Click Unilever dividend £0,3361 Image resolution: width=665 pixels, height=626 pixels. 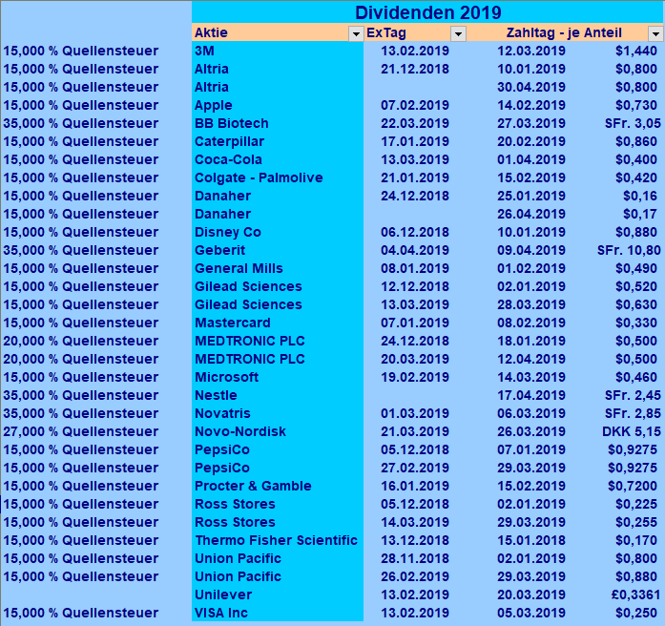point(635,595)
